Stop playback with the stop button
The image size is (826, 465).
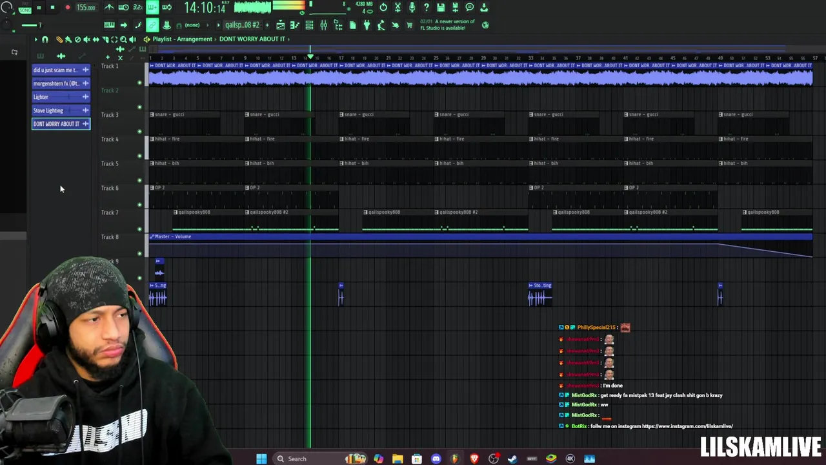pos(52,8)
